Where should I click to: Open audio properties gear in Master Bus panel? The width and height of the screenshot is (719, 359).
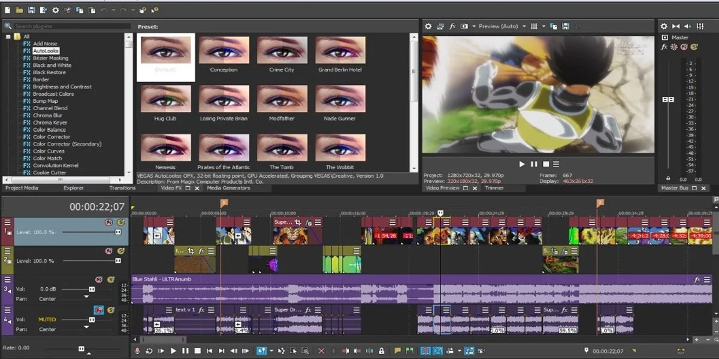pyautogui.click(x=664, y=26)
